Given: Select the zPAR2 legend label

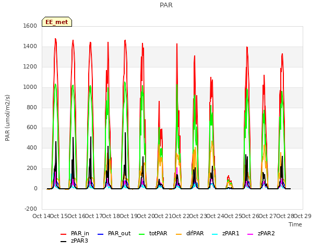Looking at the screenshot, I should (x=266, y=234).
